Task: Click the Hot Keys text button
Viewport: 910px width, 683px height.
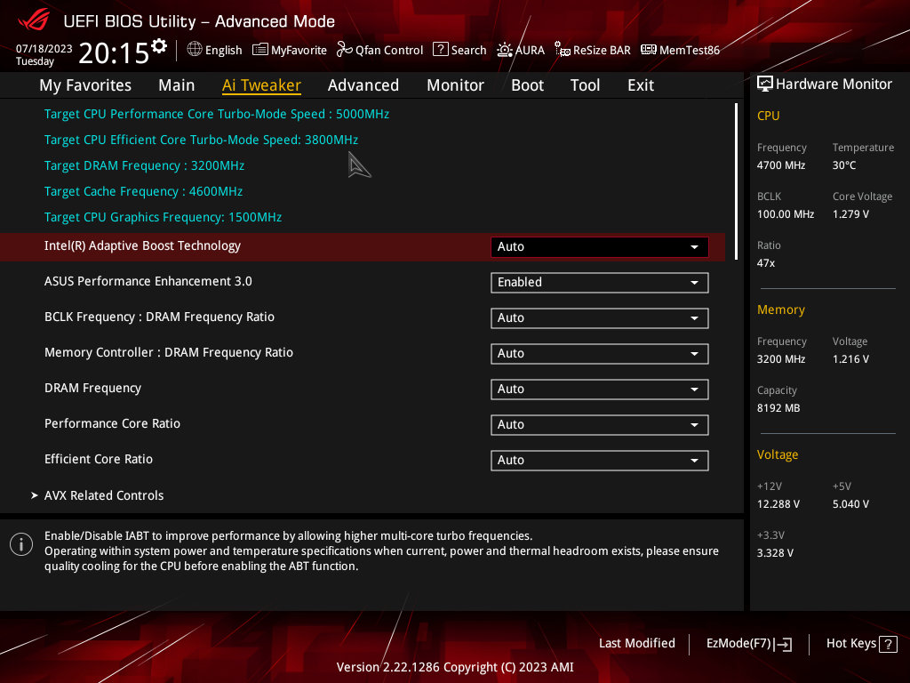Action: point(851,644)
